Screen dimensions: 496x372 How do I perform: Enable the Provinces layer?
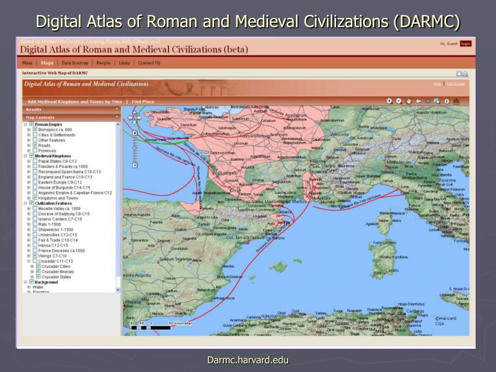35,151
